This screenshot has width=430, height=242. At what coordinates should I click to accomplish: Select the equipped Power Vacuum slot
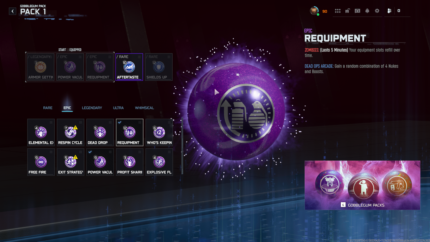70,67
